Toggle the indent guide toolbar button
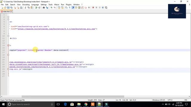This screenshot has height=107, width=191. 73,7
